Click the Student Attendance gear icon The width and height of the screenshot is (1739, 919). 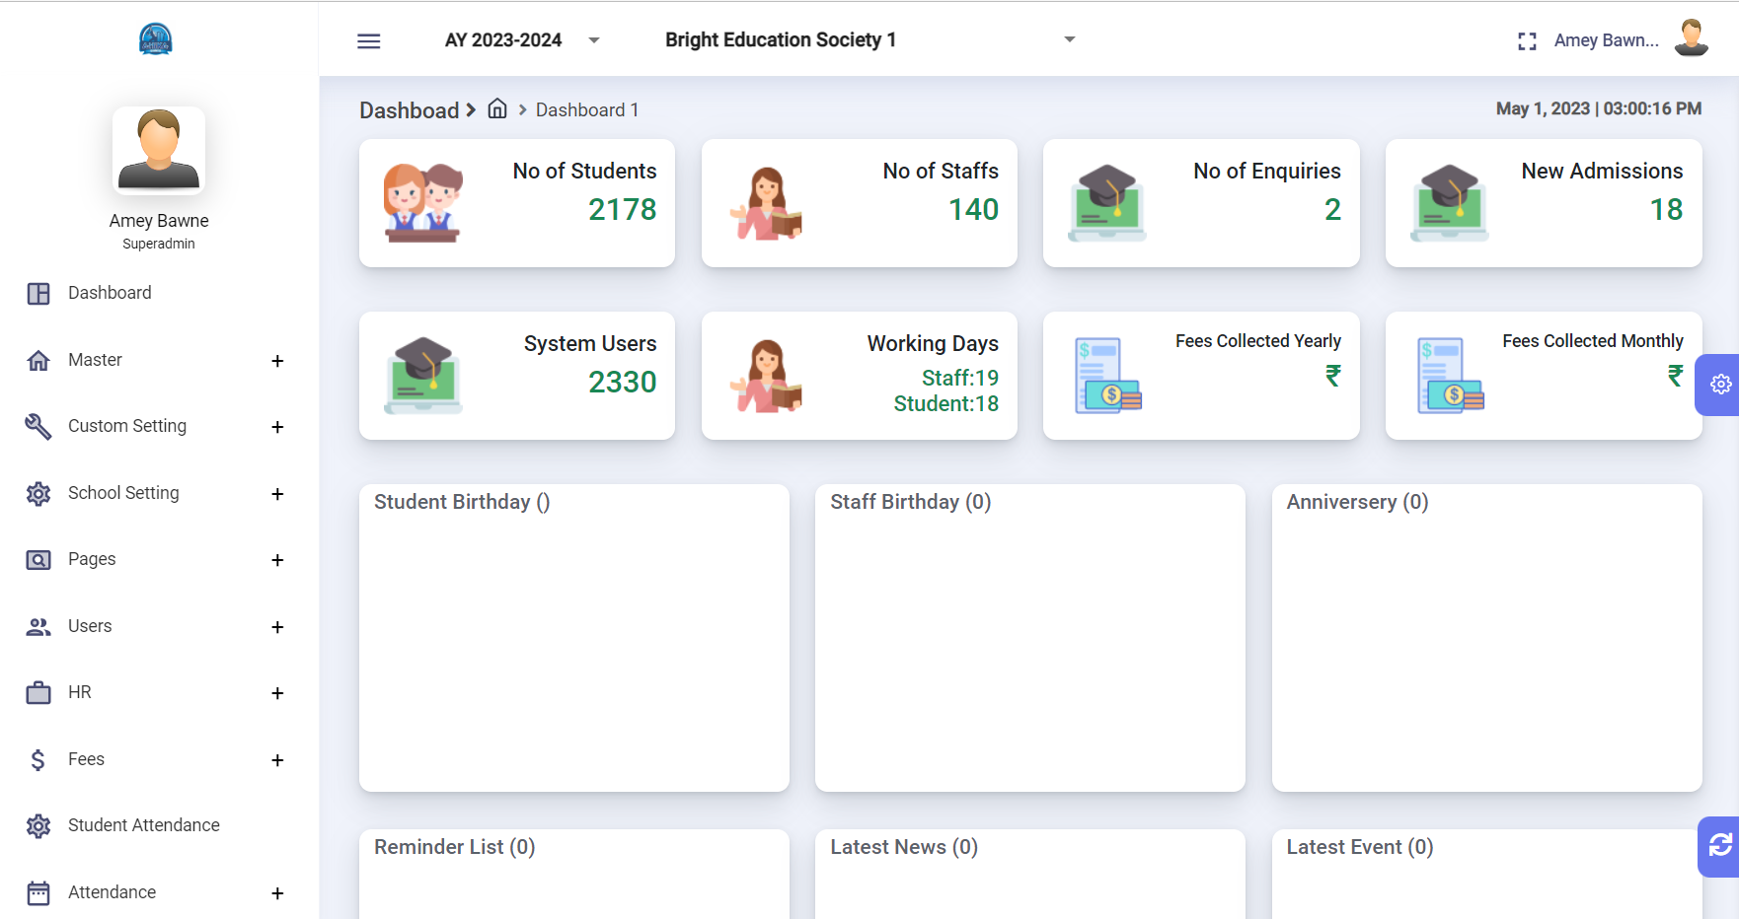coord(38,826)
